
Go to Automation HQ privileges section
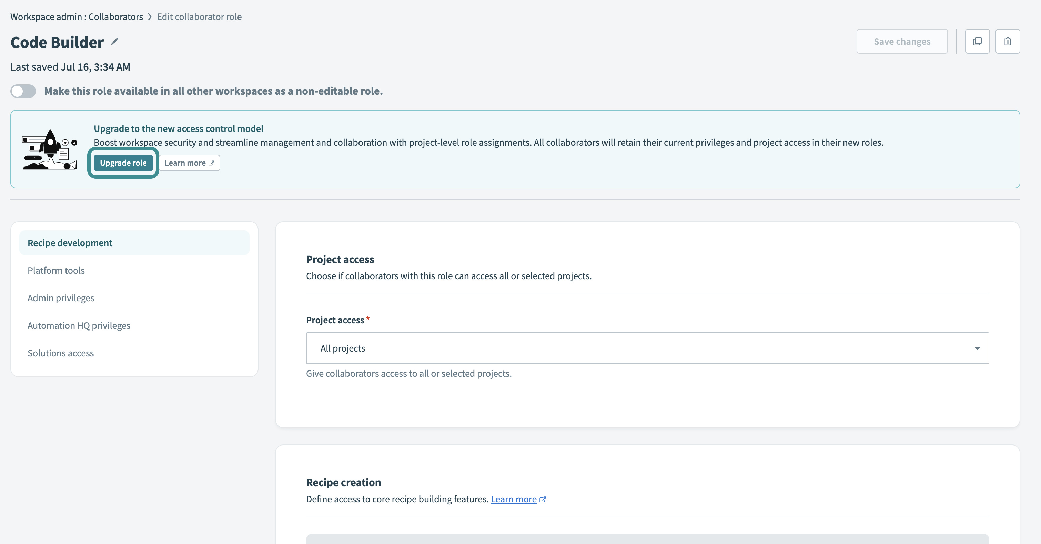coord(79,326)
